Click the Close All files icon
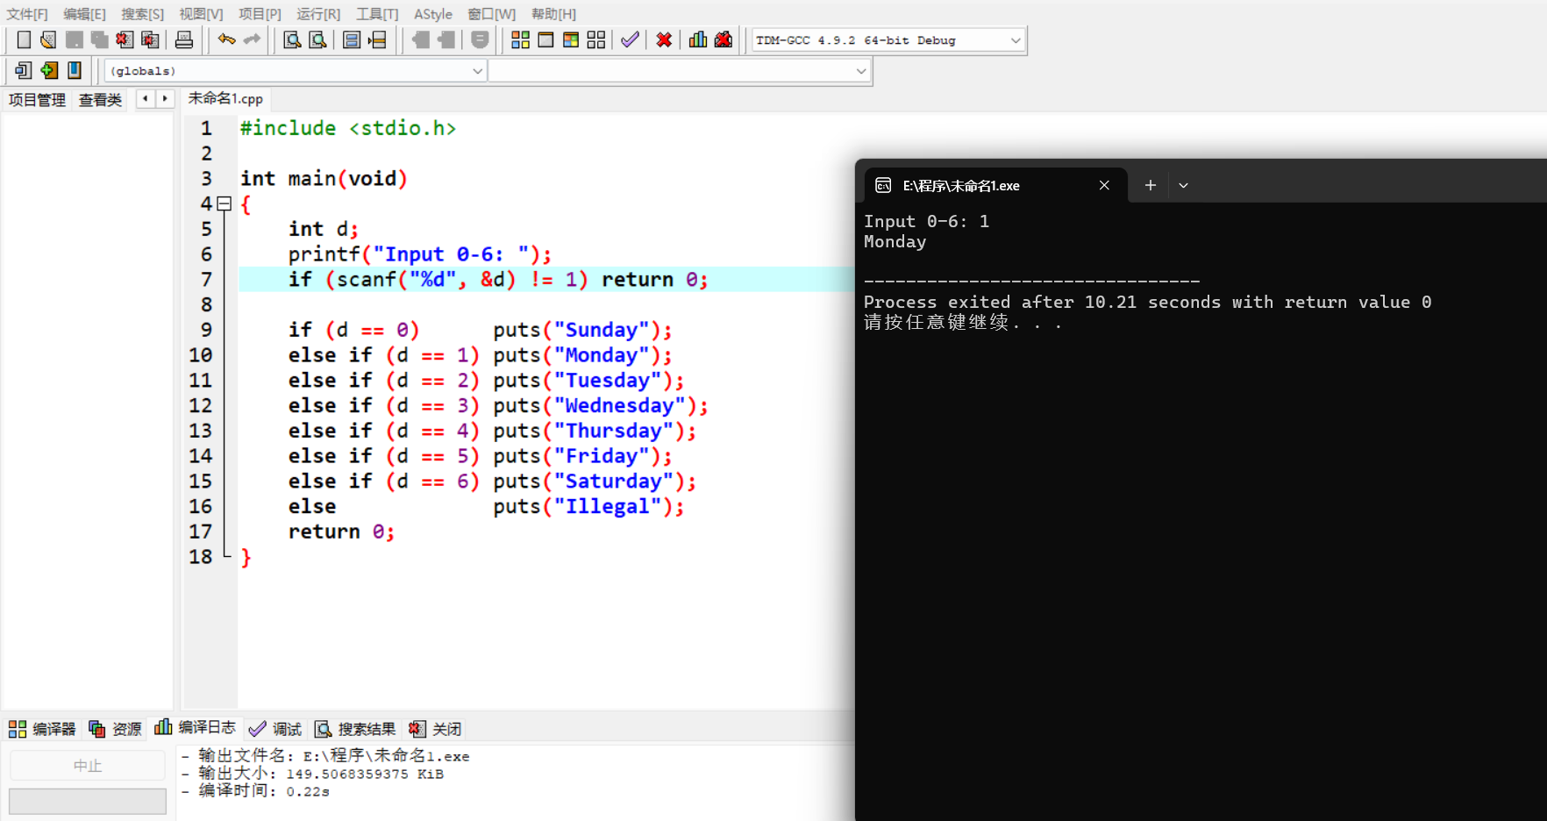The width and height of the screenshot is (1547, 821). pyautogui.click(x=150, y=39)
